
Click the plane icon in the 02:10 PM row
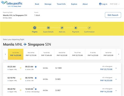point(21,79)
